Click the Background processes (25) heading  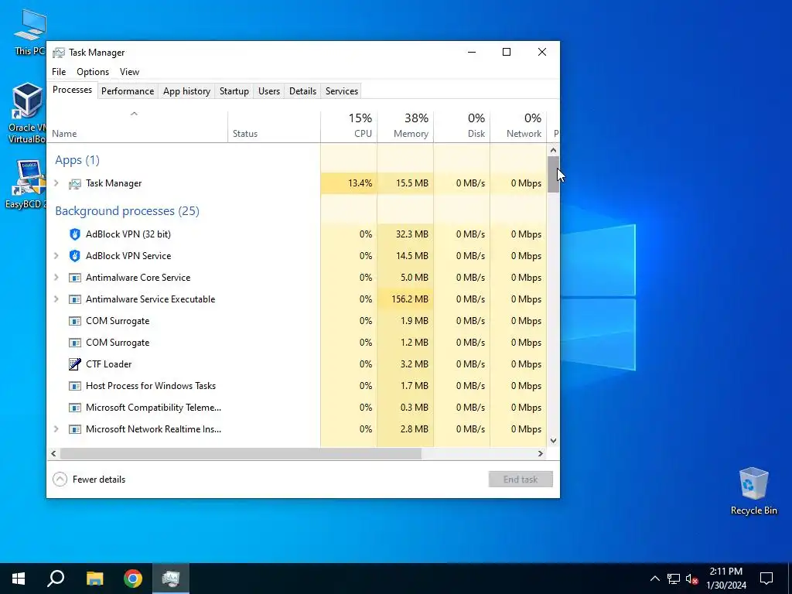pos(128,211)
